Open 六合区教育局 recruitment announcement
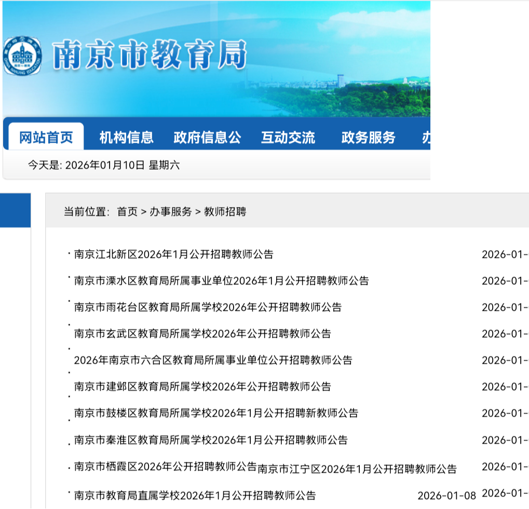Screen dimensions: 529x509 [213, 360]
